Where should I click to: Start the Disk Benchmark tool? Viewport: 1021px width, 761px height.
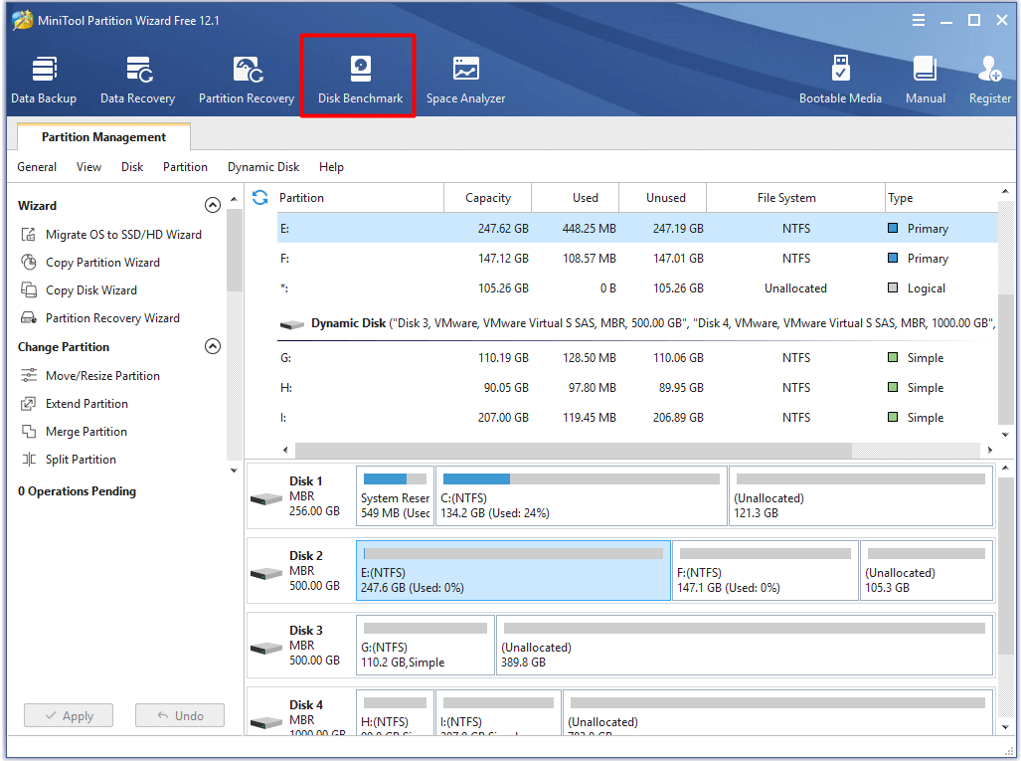(x=360, y=80)
